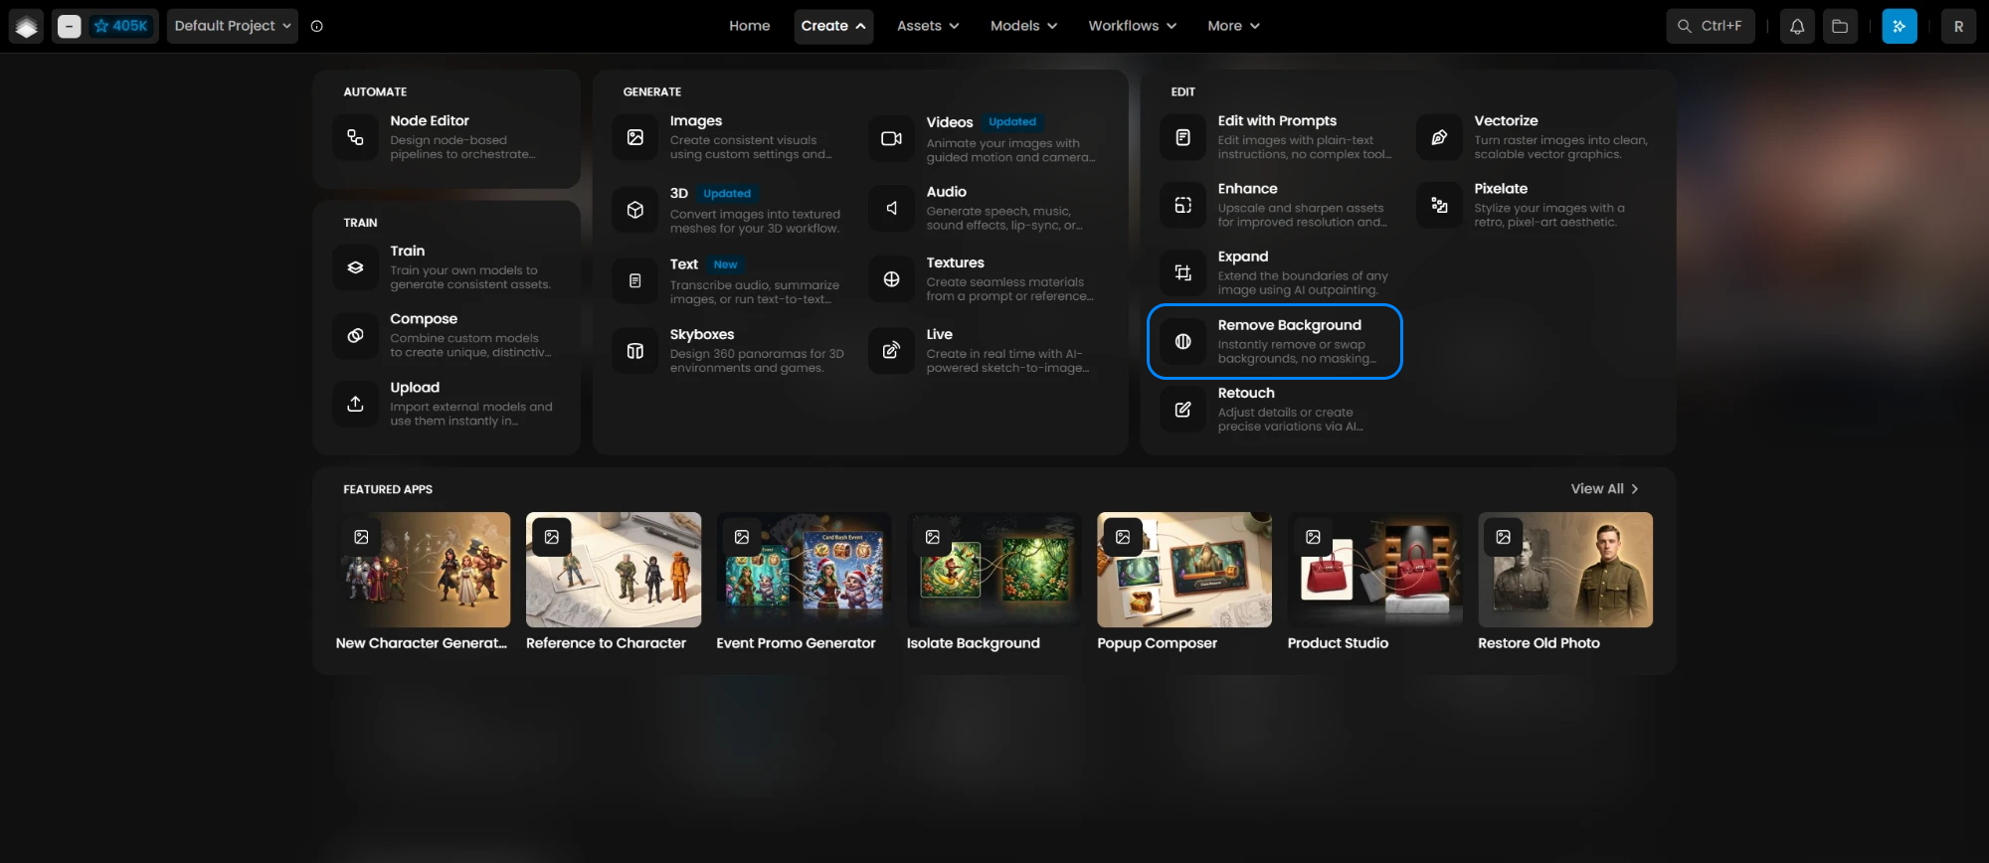Screen dimensions: 1989x863
Task: Expand the Assets menu
Action: coord(928,26)
